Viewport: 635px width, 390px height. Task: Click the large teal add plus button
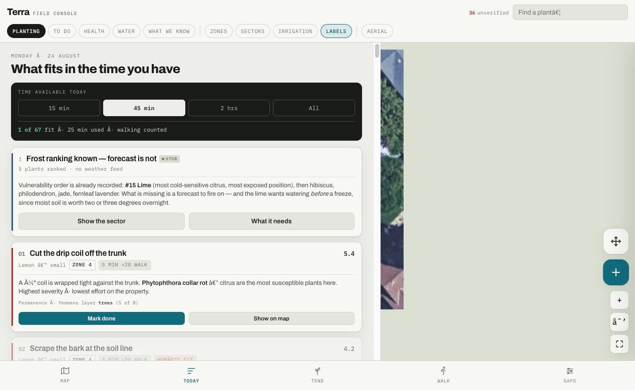pyautogui.click(x=616, y=272)
